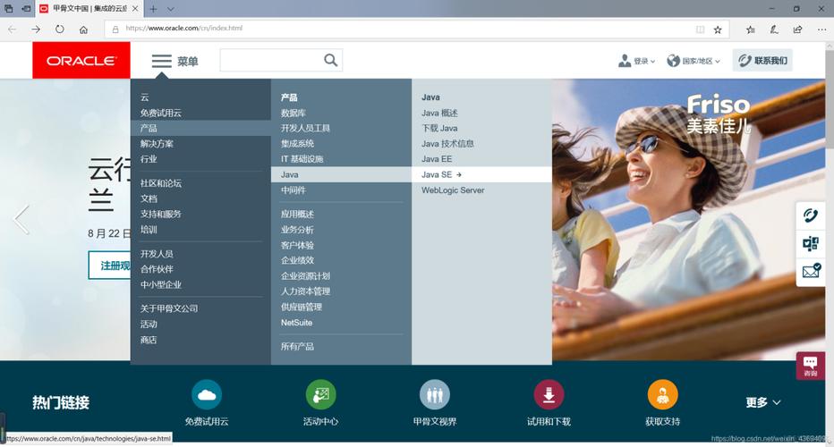Screen dimensions: 834x447
Task: Open a new browser tab
Action: pos(153,9)
